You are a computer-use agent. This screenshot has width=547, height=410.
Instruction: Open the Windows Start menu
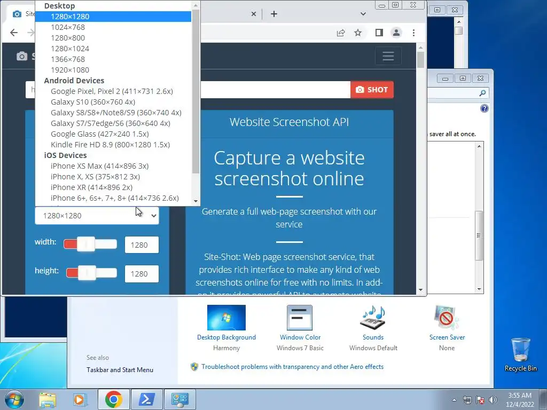pyautogui.click(x=14, y=399)
